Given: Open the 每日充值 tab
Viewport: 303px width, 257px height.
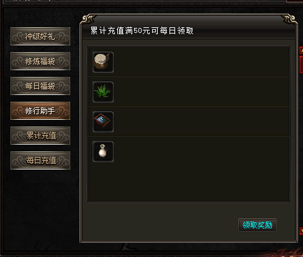Looking at the screenshot, I should 40,161.
